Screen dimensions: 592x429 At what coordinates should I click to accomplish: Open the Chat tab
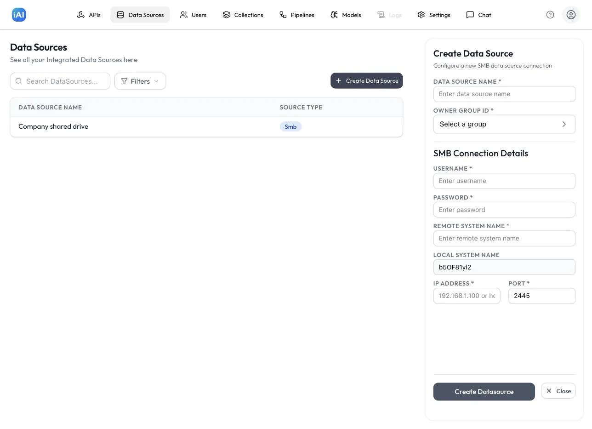click(478, 15)
